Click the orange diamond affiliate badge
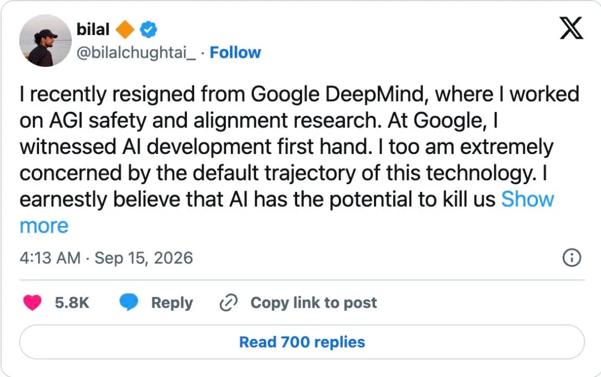This screenshot has height=377, width=601. 125,29
